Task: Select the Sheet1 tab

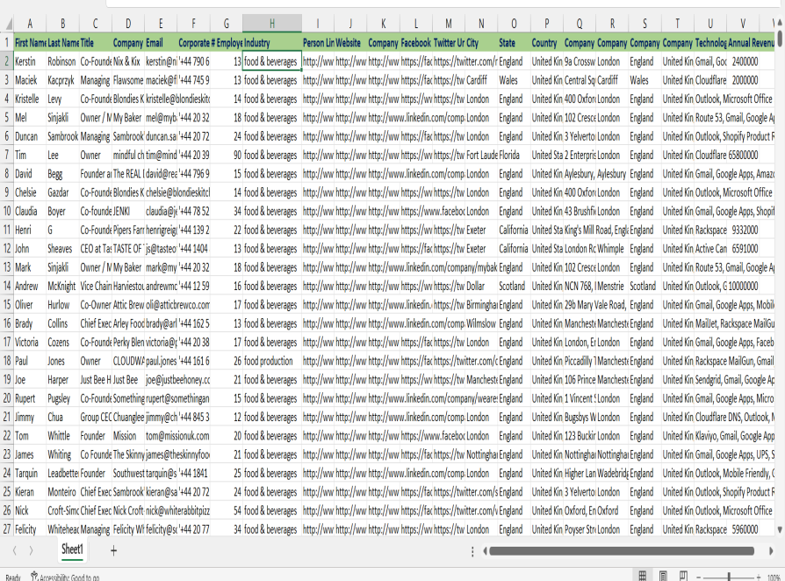Action: point(72,550)
